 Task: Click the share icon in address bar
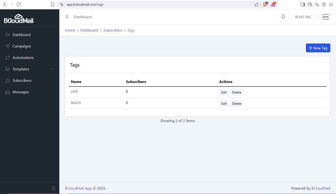pyautogui.click(x=256, y=5)
